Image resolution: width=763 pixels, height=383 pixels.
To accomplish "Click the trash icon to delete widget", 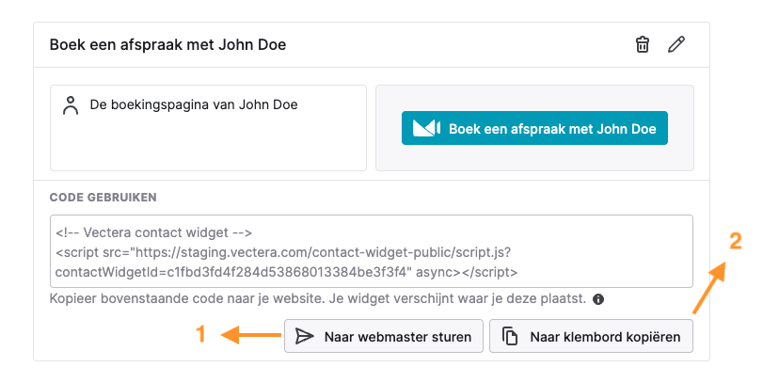I will (643, 44).
